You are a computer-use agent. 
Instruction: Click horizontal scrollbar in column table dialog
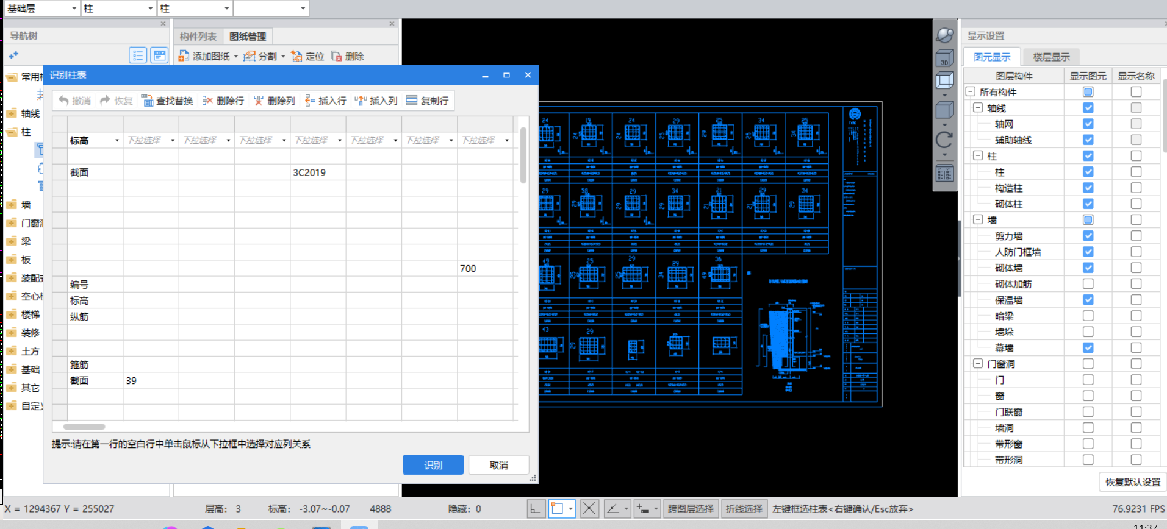coord(84,427)
